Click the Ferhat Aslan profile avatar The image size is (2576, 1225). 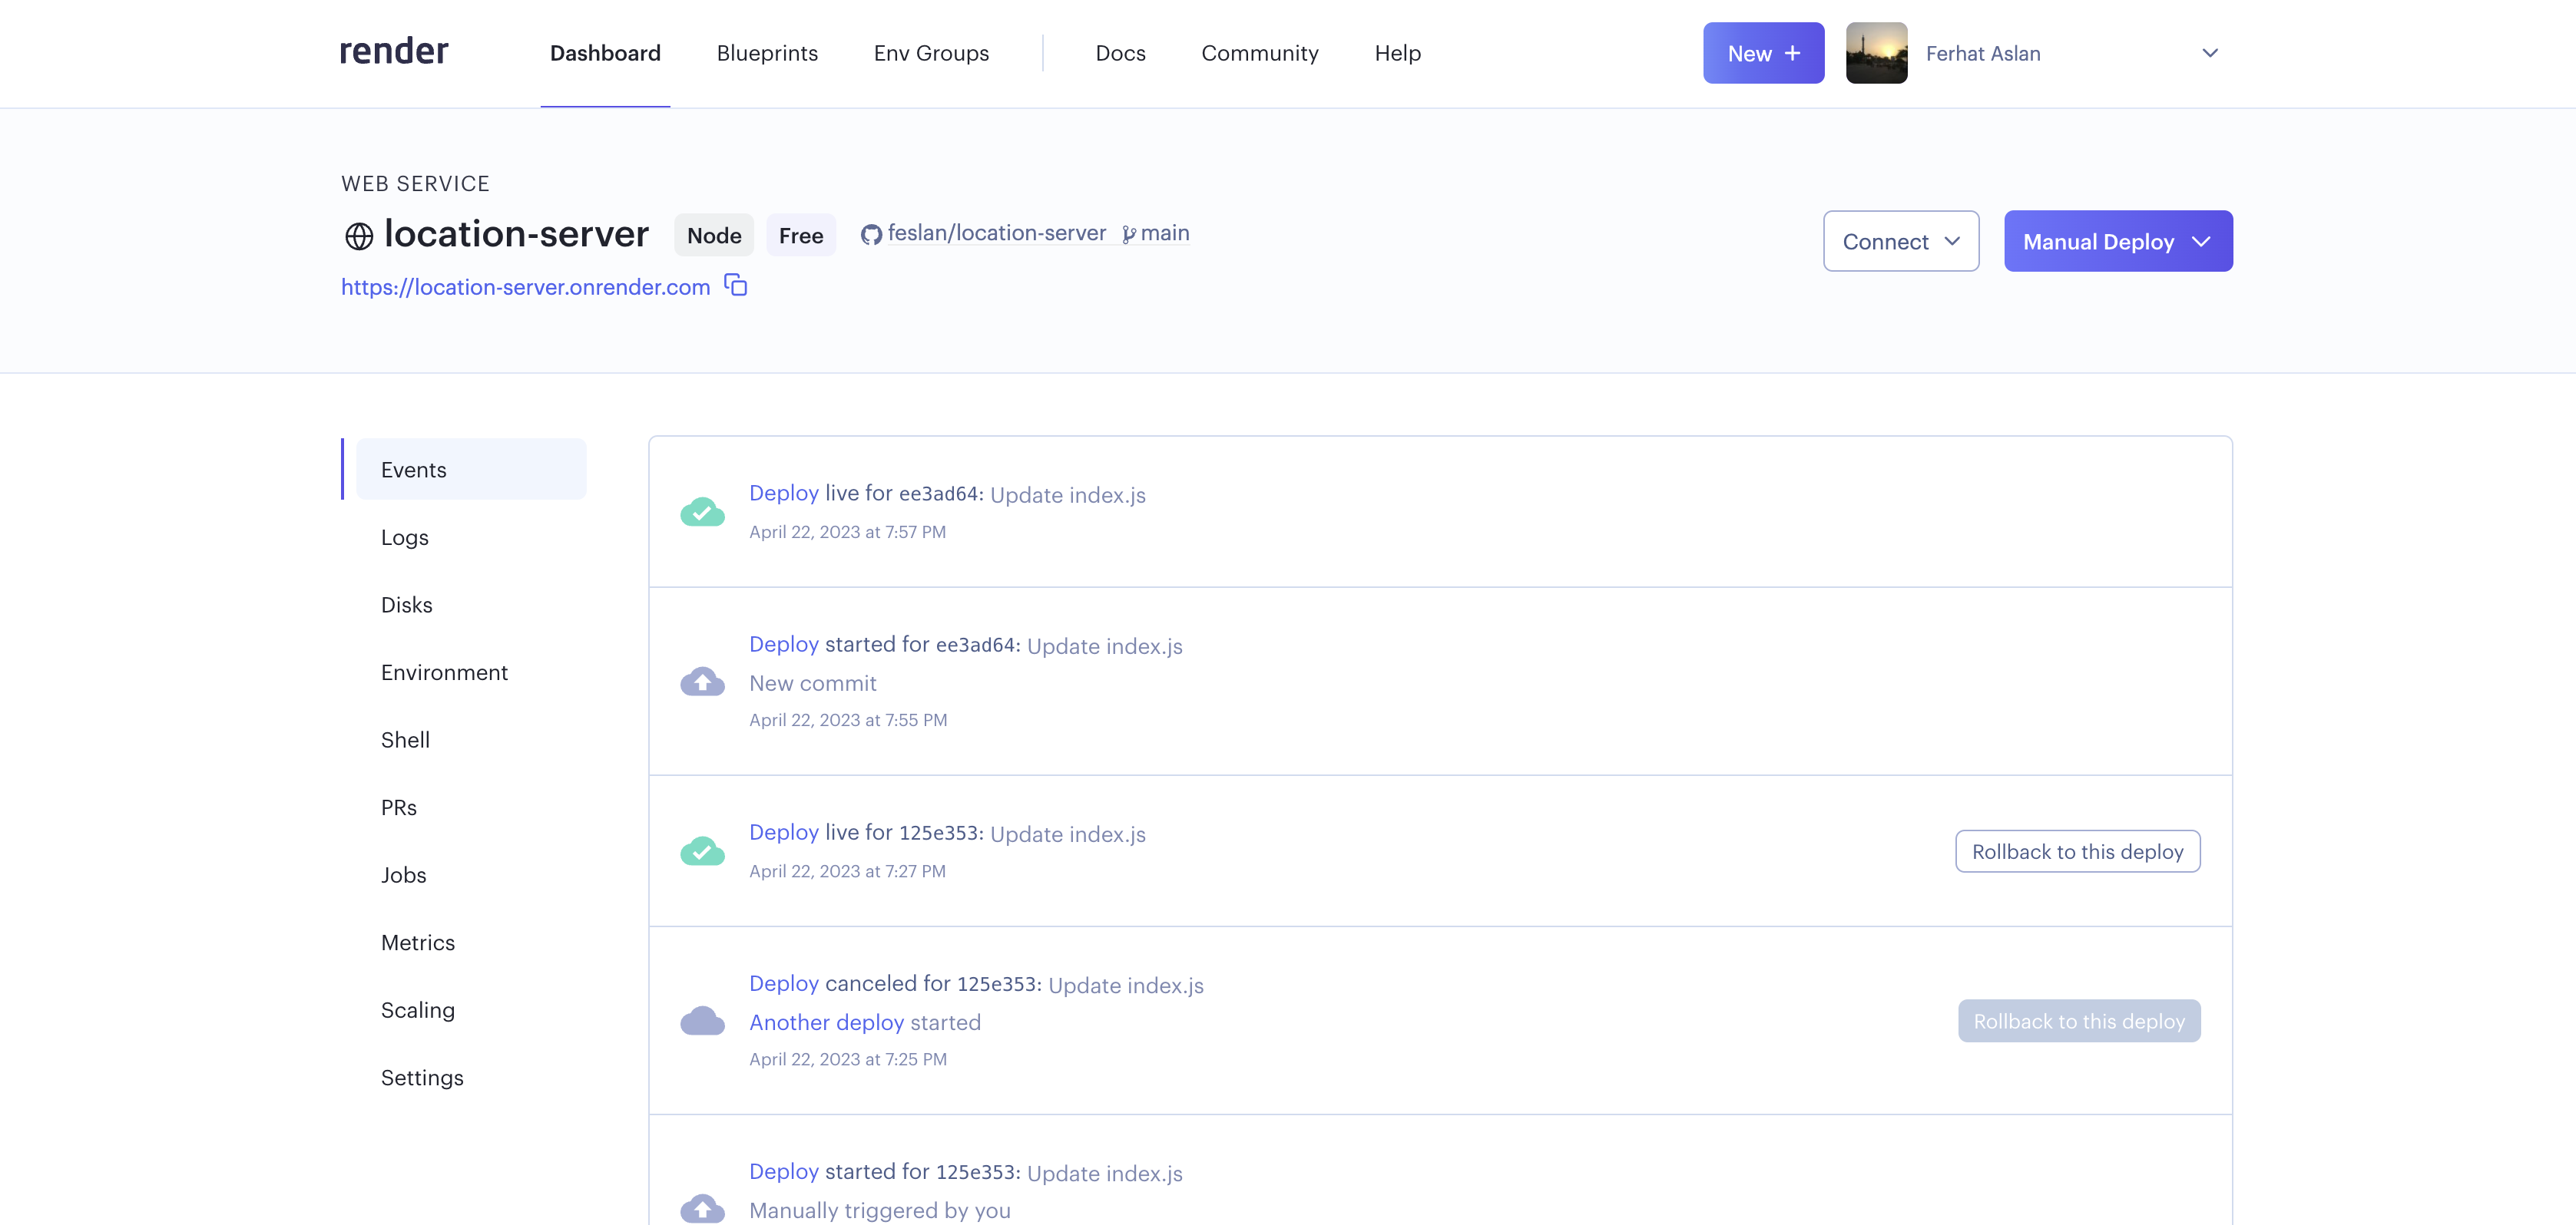[1876, 53]
